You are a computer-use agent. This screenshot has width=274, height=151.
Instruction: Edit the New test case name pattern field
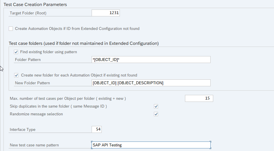(x=151, y=145)
